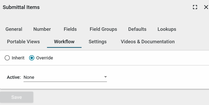209x105 pixels.
Task: View the Videos & Documentation tab
Action: 148,42
